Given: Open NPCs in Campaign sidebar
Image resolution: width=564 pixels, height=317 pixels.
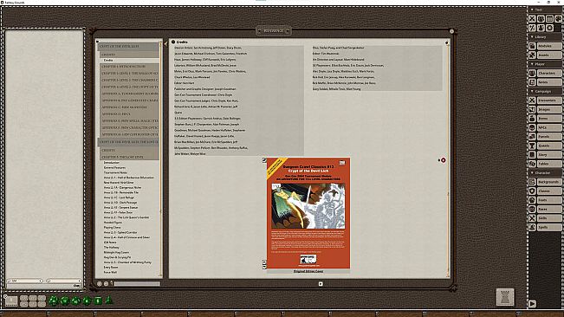Looking at the screenshot, I should pos(545,127).
